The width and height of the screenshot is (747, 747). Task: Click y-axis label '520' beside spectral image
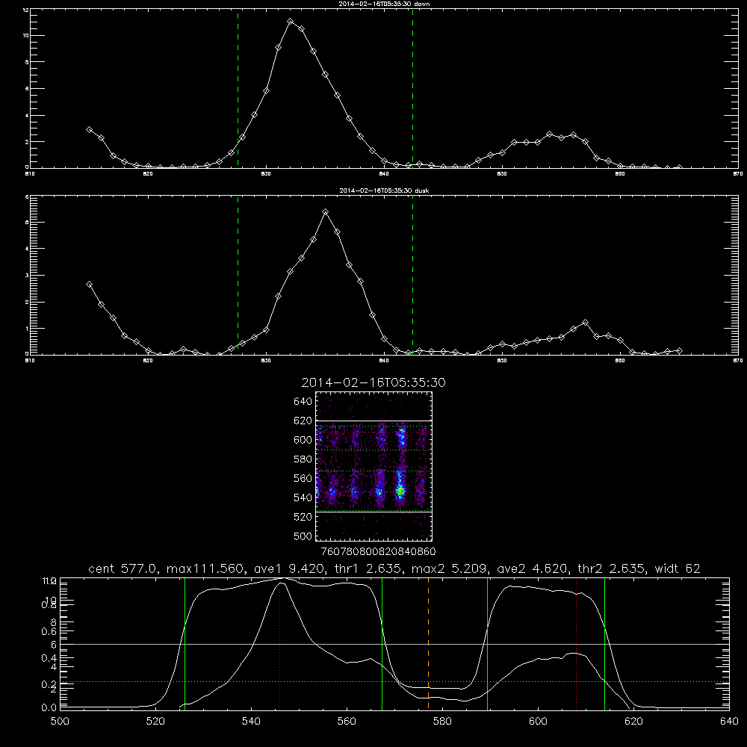pos(303,517)
